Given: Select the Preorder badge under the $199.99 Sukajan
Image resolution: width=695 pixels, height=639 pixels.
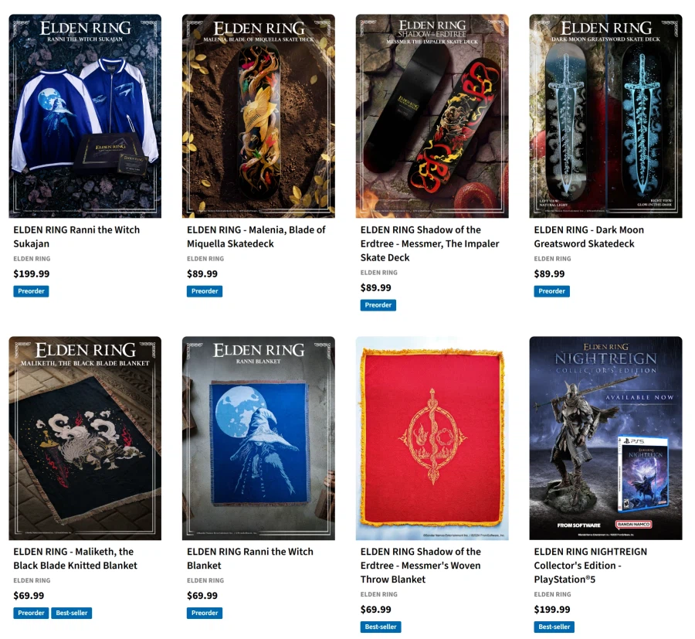Looking at the screenshot, I should click(31, 291).
